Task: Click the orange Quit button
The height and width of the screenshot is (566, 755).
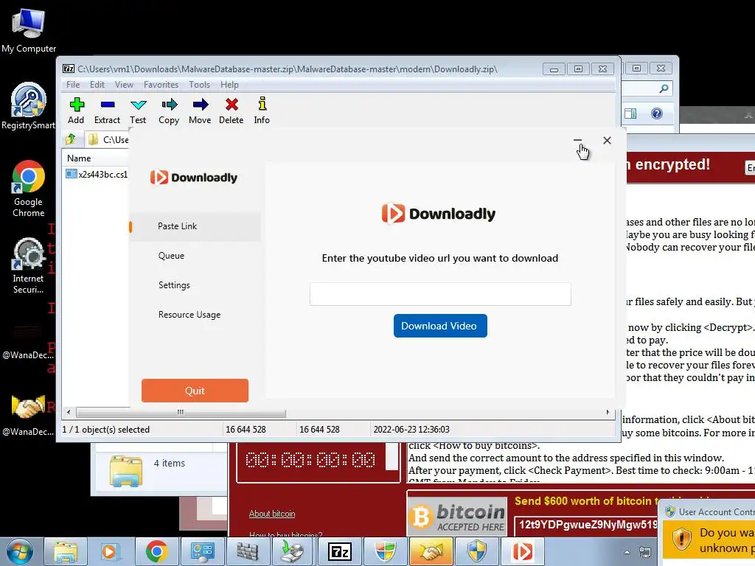Action: coord(195,391)
